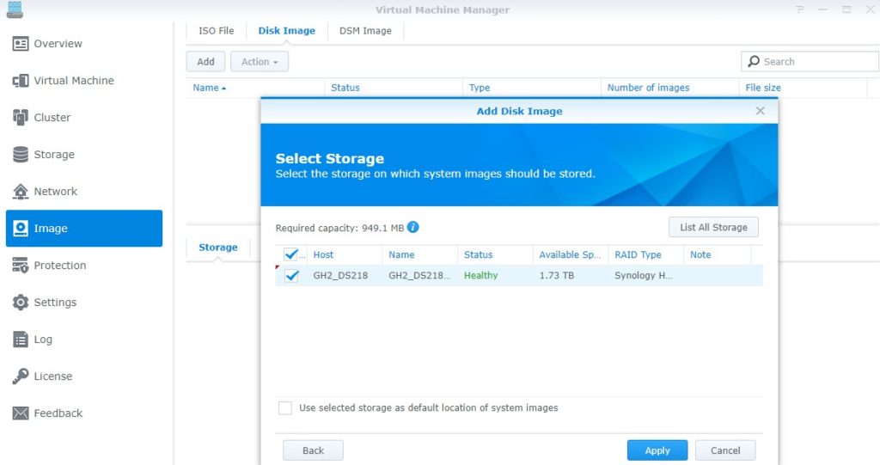Image resolution: width=880 pixels, height=465 pixels.
Task: Open the Action dropdown menu
Action: pyautogui.click(x=260, y=62)
